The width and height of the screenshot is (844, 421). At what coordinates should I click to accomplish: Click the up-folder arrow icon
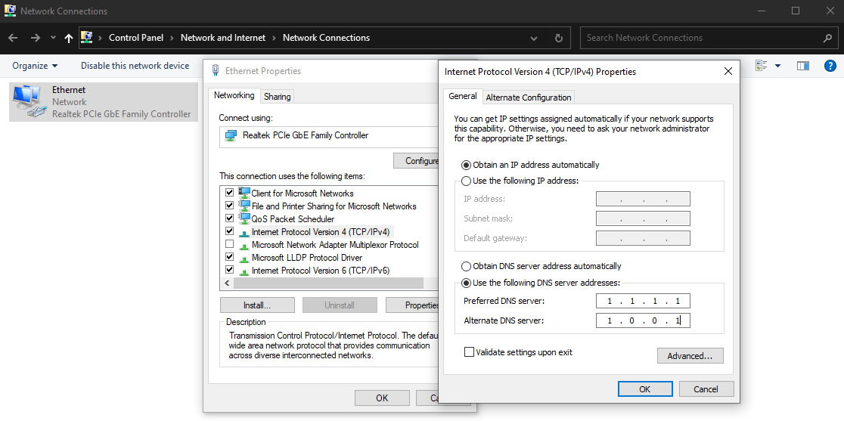69,38
